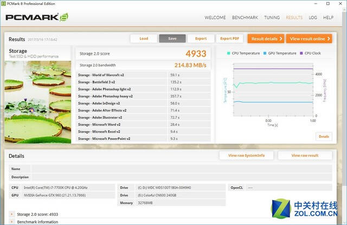Open Result details
The image size is (347, 225).
[266, 38]
